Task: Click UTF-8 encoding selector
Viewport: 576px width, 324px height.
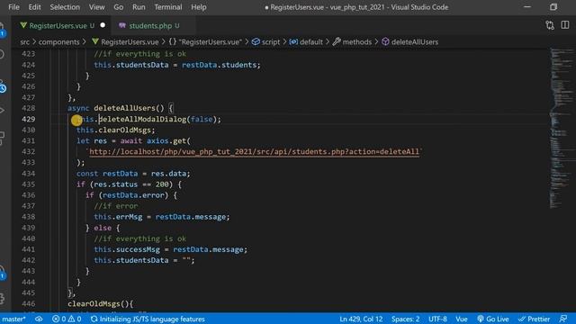Action: (x=437, y=319)
